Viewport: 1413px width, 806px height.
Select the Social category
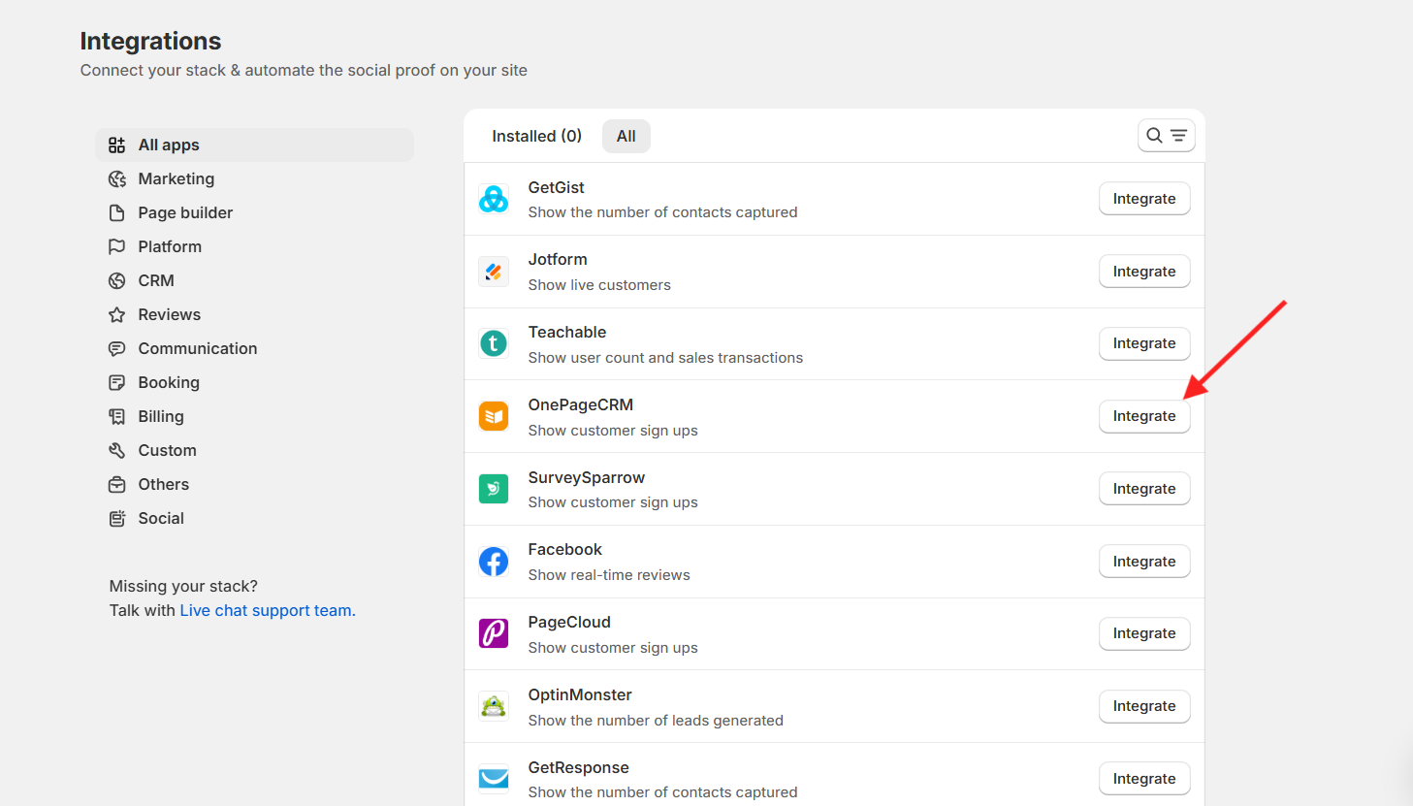[255, 519]
